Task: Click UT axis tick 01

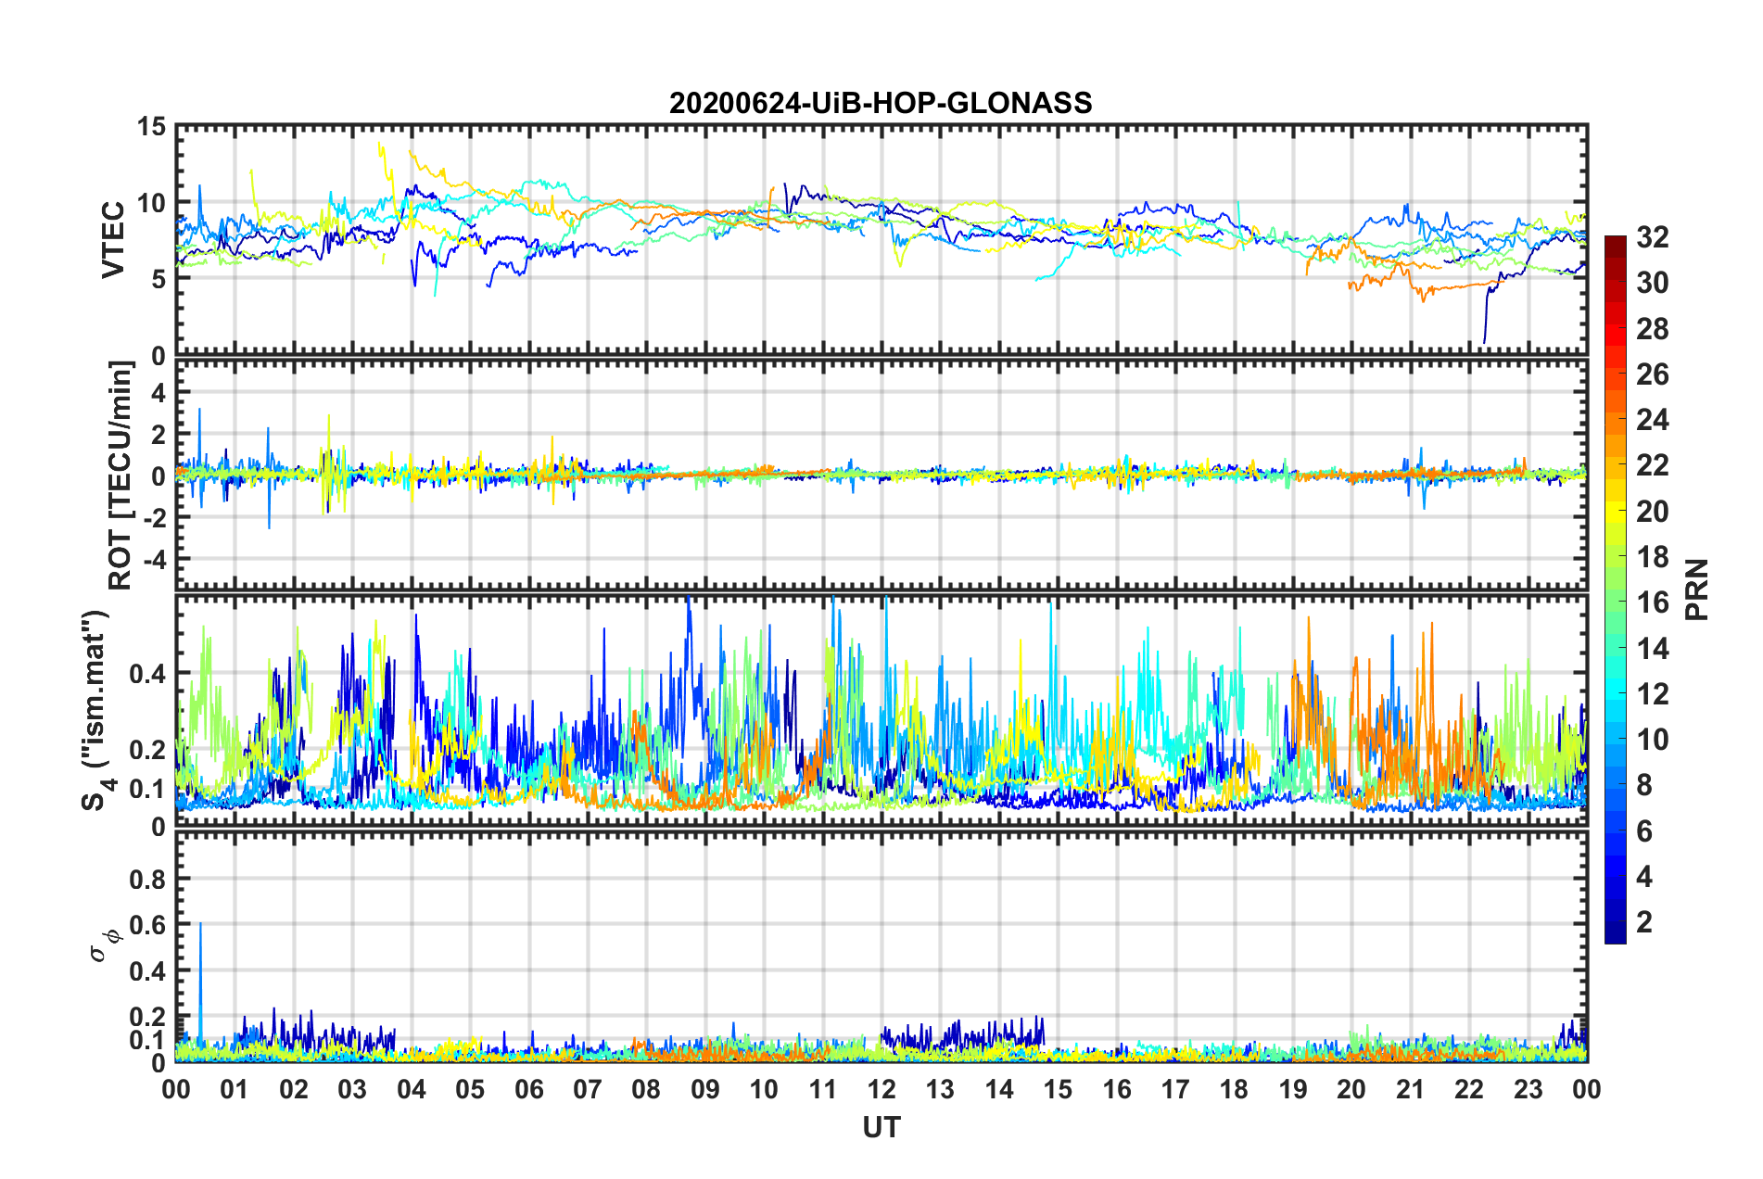Action: (x=235, y=1089)
